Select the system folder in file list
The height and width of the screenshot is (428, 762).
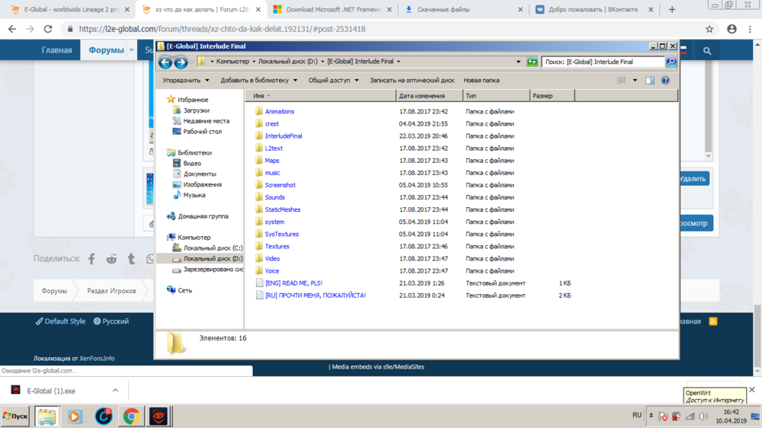click(274, 222)
